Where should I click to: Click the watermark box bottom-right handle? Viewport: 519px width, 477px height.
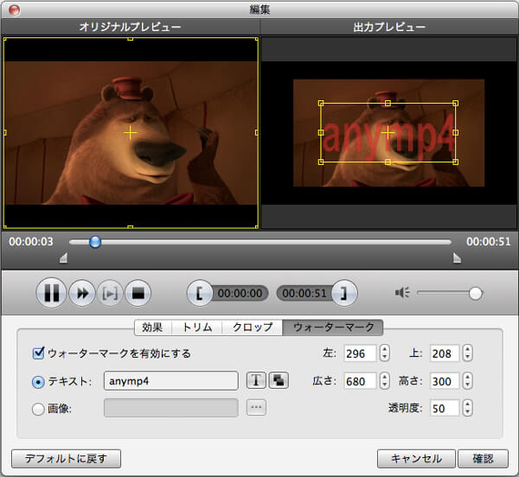point(456,162)
